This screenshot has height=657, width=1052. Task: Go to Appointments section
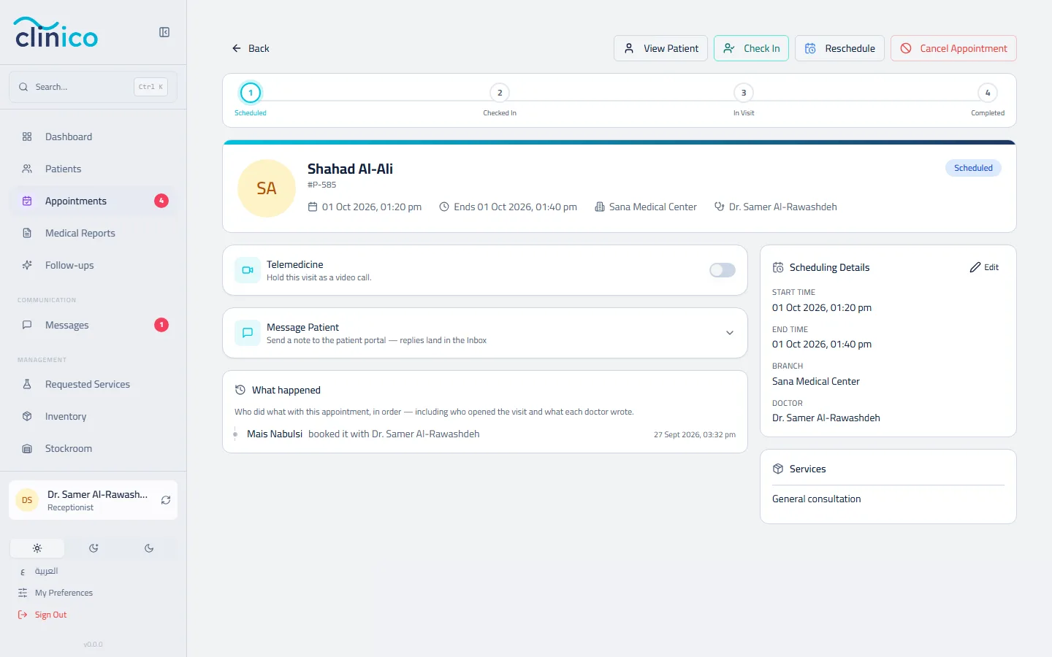(x=93, y=201)
